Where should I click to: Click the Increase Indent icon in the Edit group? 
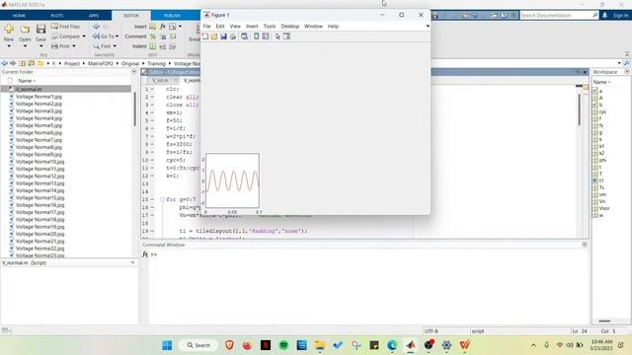pos(162,46)
